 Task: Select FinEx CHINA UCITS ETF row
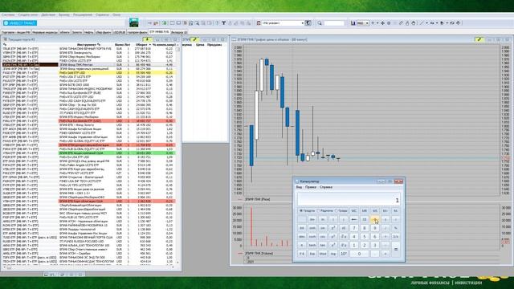88,61
